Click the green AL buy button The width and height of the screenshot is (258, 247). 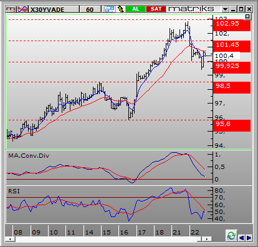[x=135, y=9]
